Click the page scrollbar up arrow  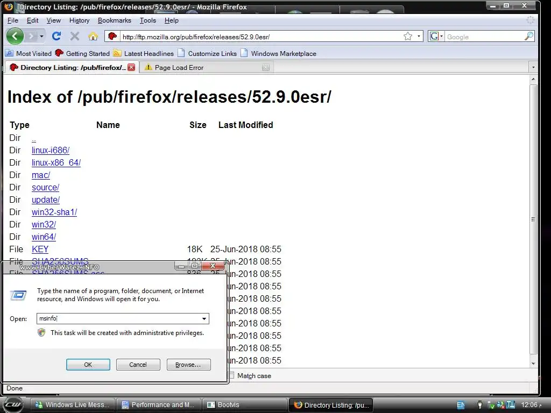pyautogui.click(x=533, y=80)
